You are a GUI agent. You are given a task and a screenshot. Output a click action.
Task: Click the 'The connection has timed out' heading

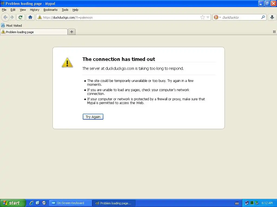click(119, 59)
